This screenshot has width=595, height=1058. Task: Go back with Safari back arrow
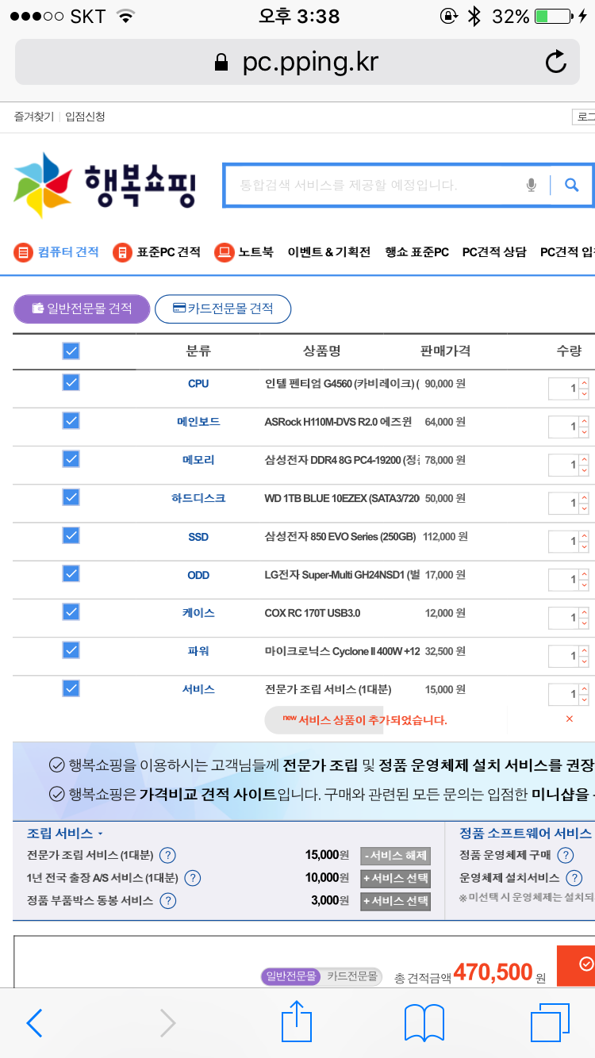point(35,1022)
